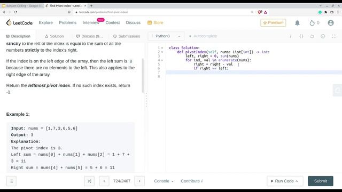342x192 pixels.
Task: Click the Submit button
Action: (x=321, y=181)
